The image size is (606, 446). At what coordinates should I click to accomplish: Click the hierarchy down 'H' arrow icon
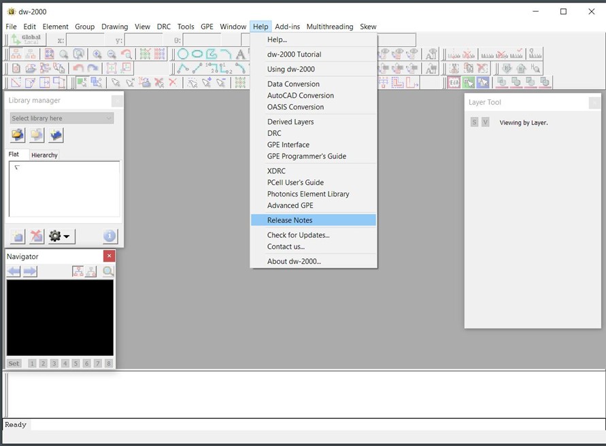(x=507, y=69)
